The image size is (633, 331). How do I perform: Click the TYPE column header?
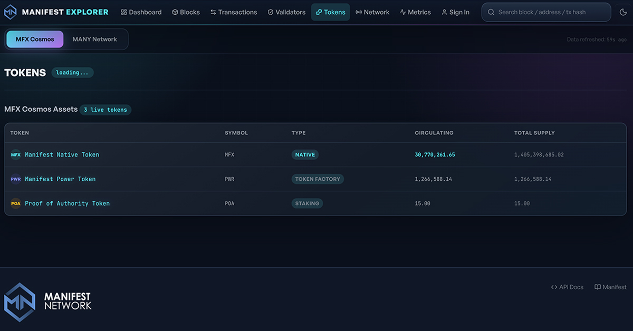(x=299, y=133)
